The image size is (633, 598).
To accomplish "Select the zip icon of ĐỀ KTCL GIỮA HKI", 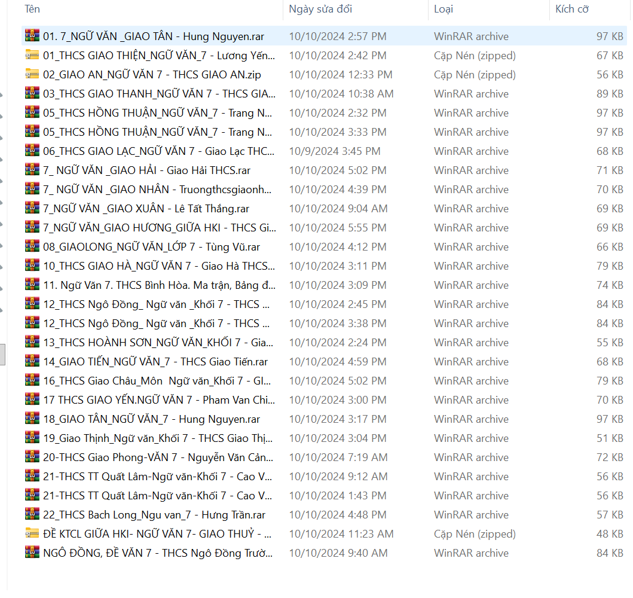I will point(32,534).
